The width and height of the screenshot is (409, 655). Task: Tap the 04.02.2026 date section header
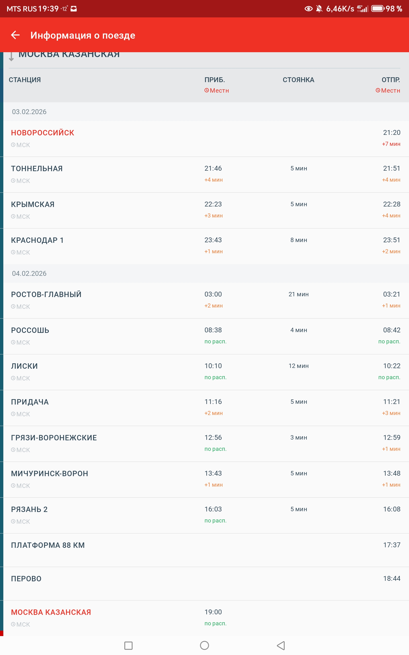click(x=29, y=273)
